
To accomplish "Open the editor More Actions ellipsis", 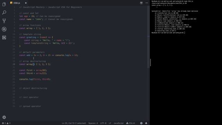I will click(x=147, y=3).
